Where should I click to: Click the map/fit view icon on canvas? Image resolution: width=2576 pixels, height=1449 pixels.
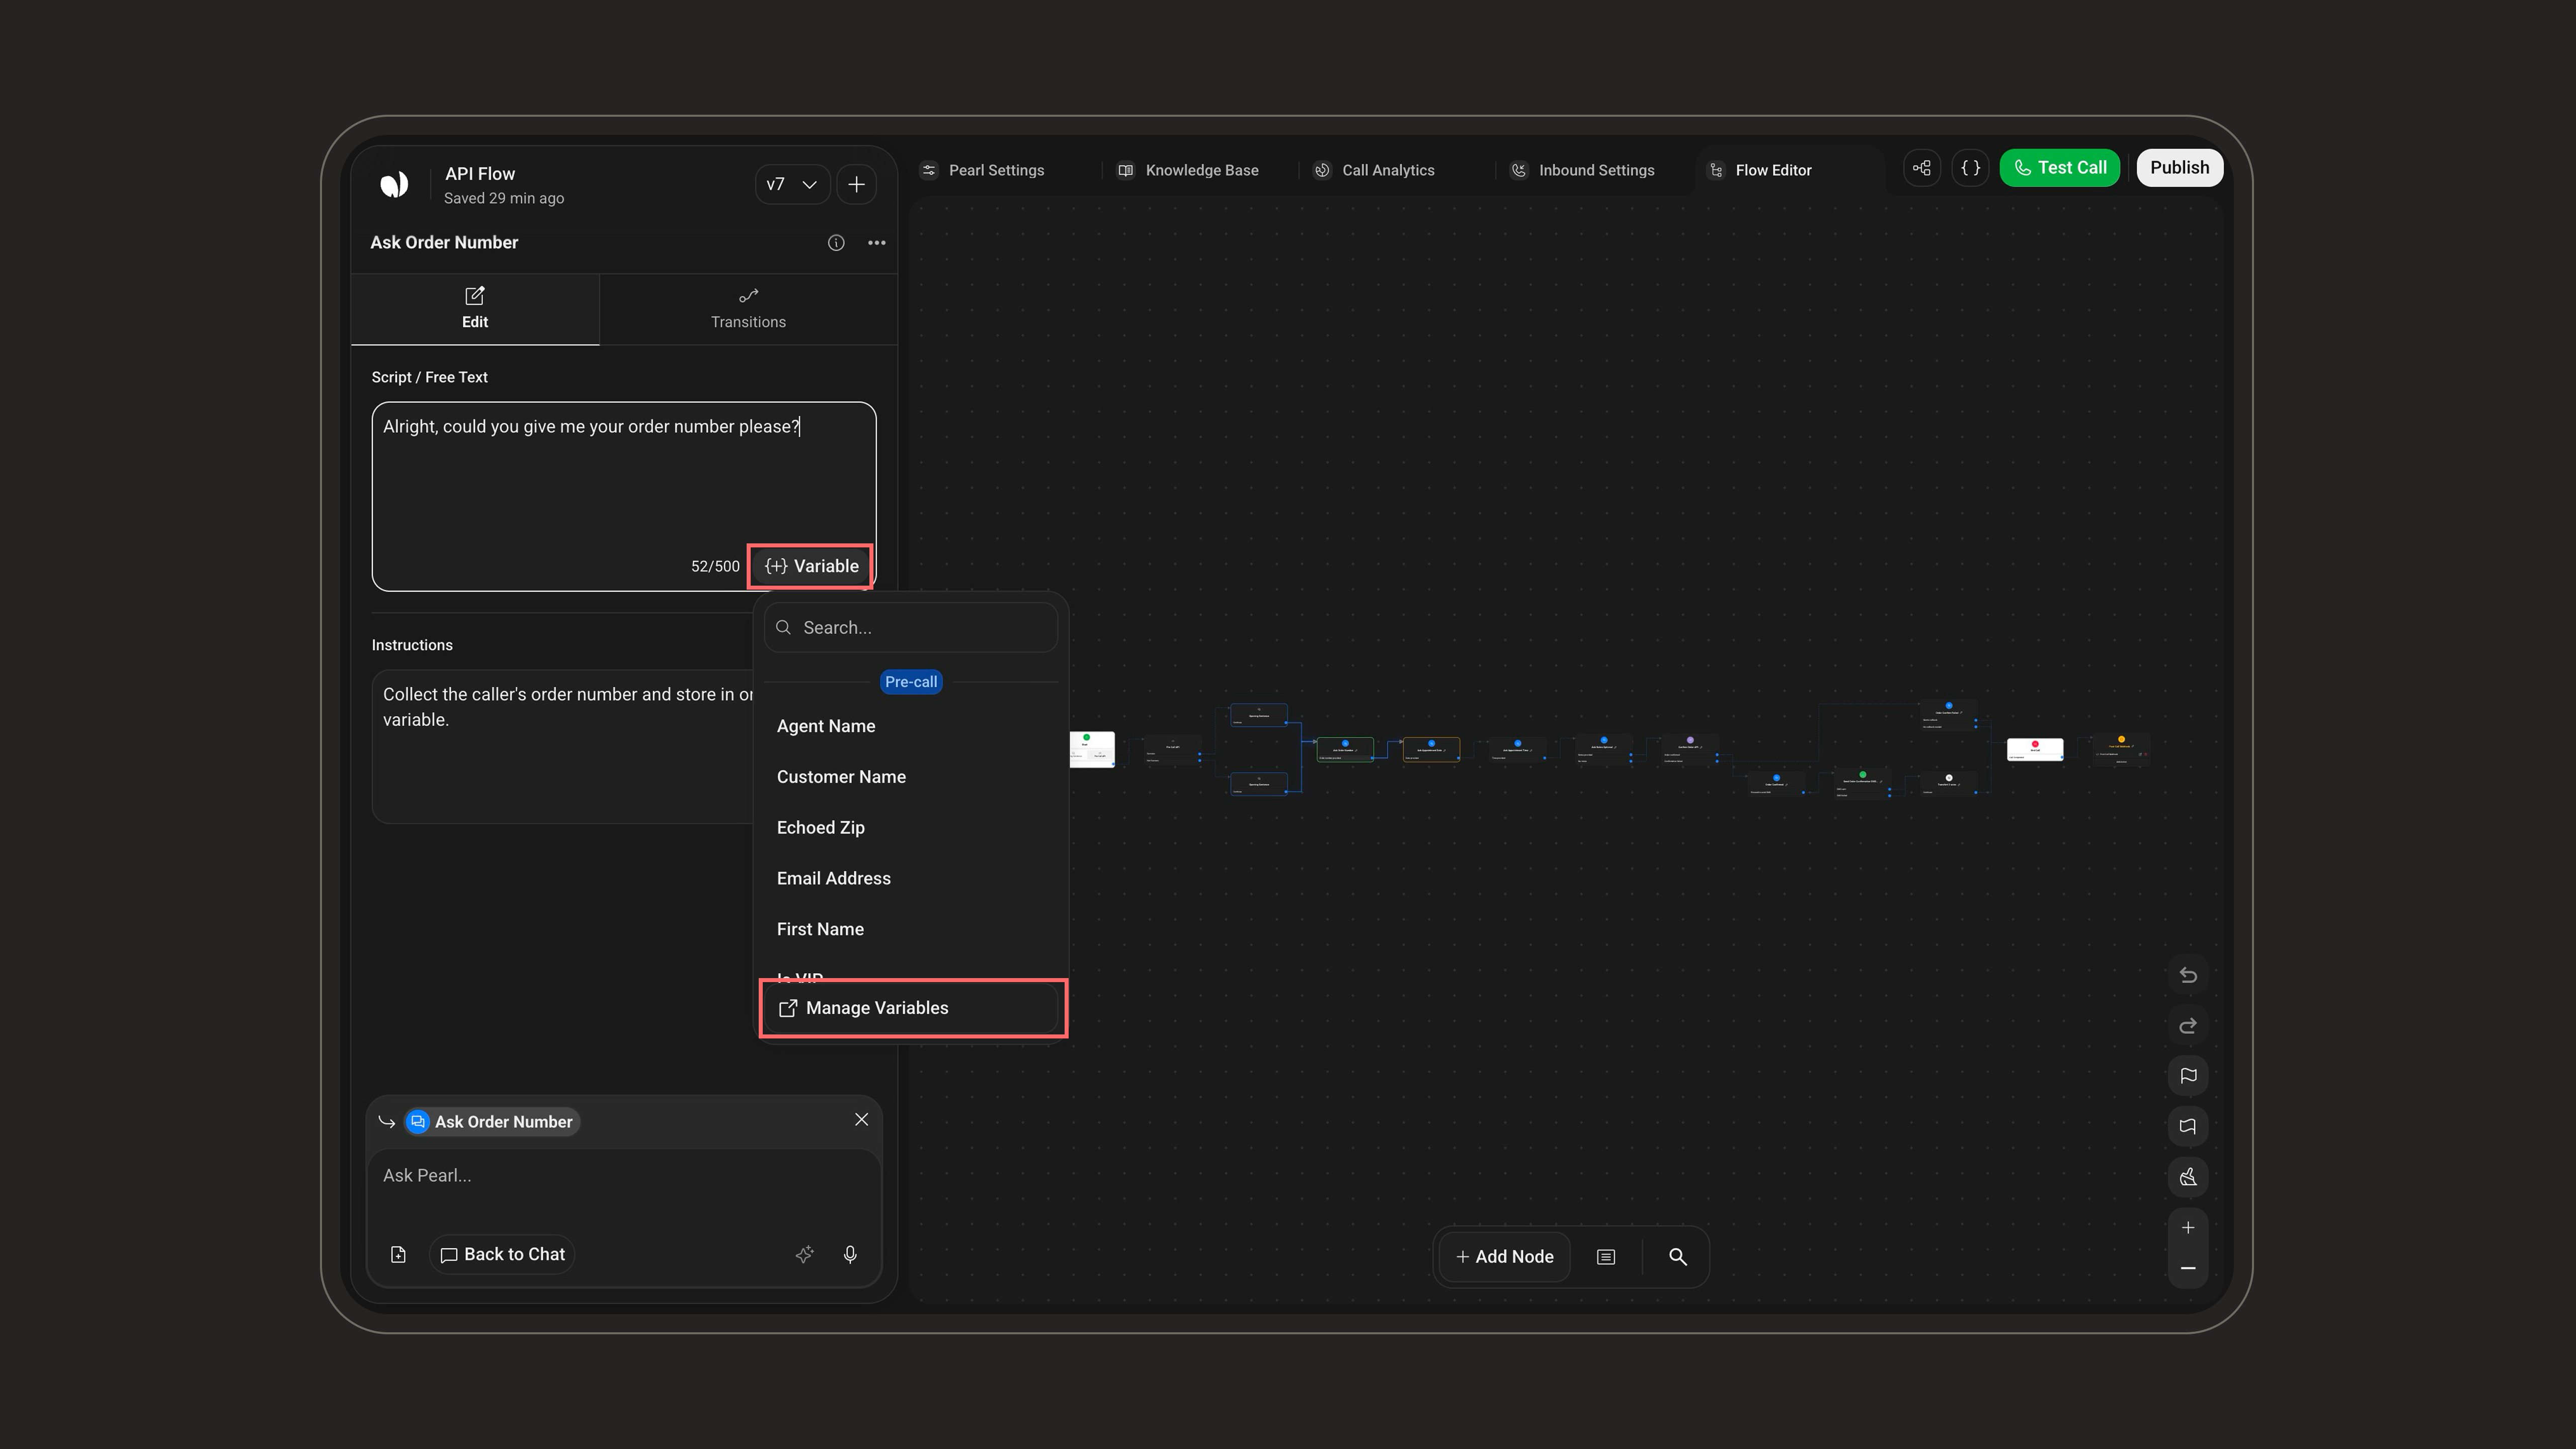click(x=2188, y=1126)
